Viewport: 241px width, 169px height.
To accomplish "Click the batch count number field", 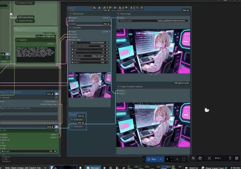I will (167, 159).
